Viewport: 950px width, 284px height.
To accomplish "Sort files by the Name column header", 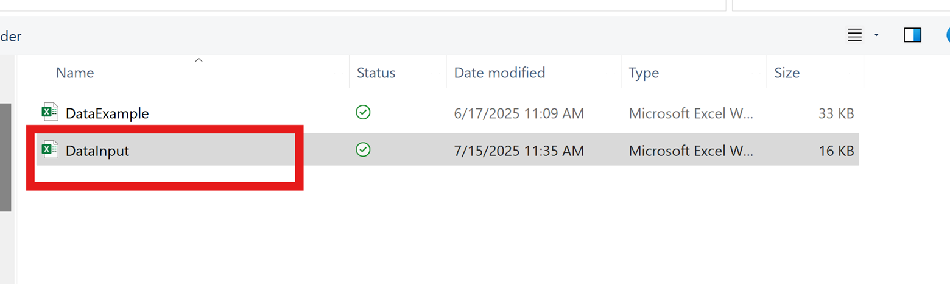I will tap(75, 73).
